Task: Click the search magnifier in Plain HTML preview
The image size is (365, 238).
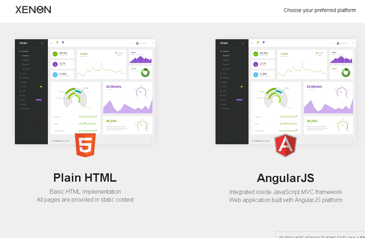Action: click(131, 43)
